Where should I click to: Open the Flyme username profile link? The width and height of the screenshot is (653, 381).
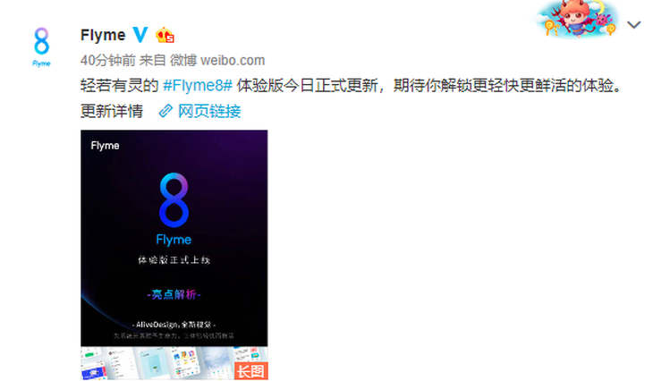click(x=103, y=35)
